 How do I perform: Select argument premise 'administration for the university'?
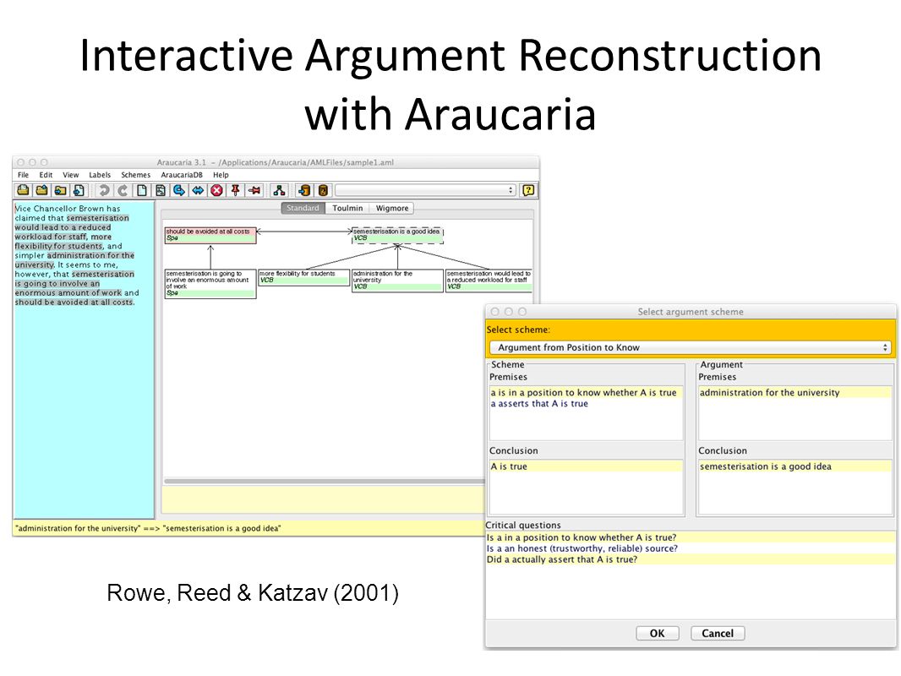[x=795, y=393]
